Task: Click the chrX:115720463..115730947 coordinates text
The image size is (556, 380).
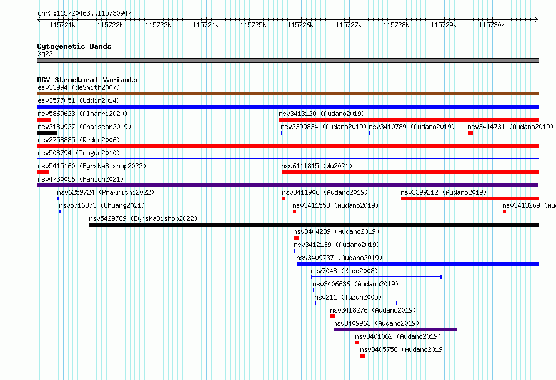Action: pyautogui.click(x=84, y=13)
